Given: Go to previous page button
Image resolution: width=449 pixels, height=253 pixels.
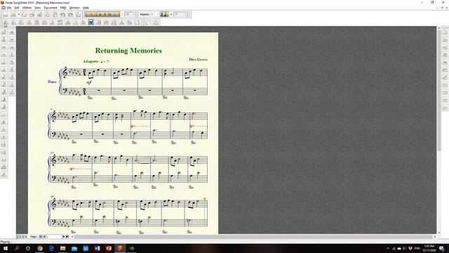Looking at the screenshot, I should (x=44, y=237).
